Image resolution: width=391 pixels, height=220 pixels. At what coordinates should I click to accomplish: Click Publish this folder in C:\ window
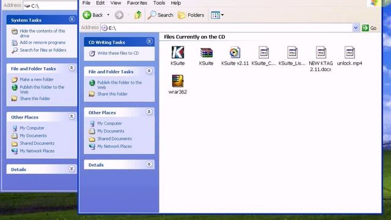point(42,89)
